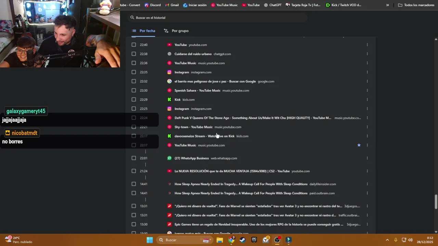This screenshot has height=246, width=438.
Task: Tick the checkbox for the 21:24 CS2 video entry
Action: [134, 171]
